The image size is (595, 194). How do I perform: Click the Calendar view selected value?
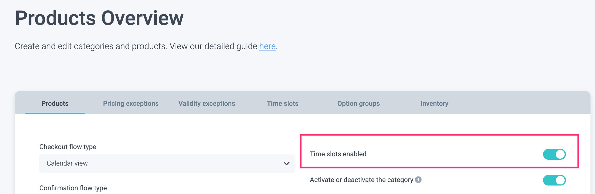click(x=67, y=163)
